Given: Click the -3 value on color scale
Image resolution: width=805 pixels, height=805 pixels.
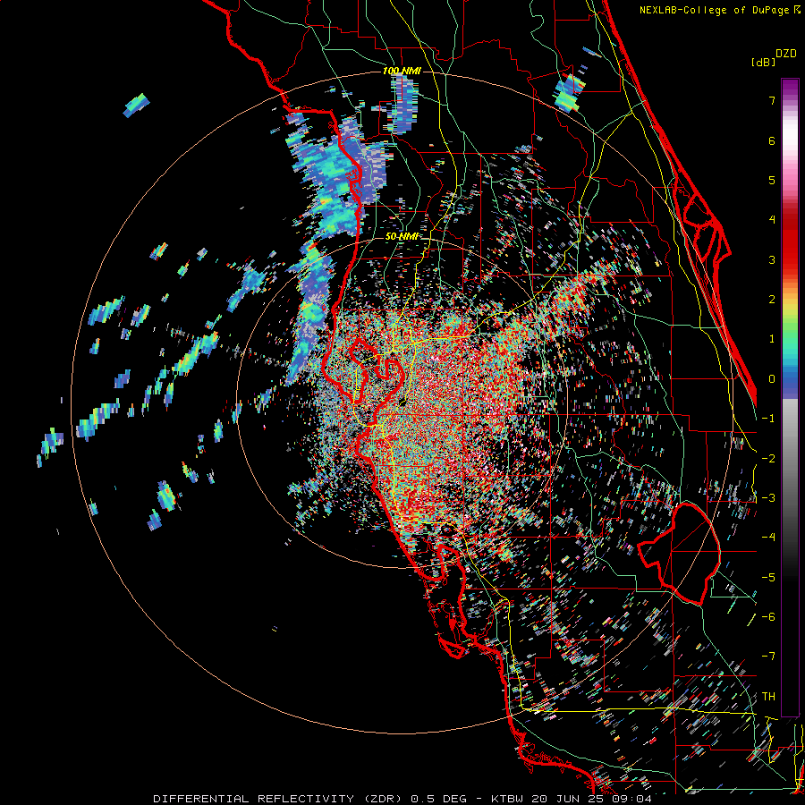Looking at the screenshot, I should pos(768,498).
